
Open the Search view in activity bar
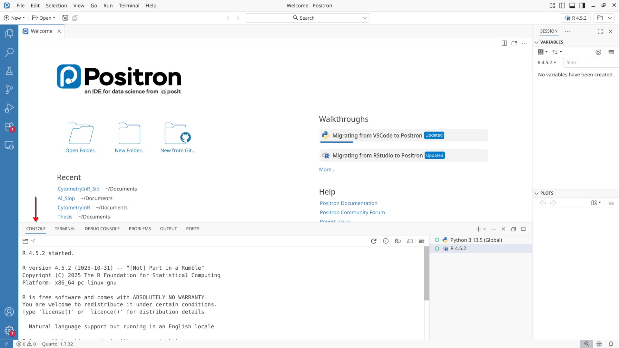[x=9, y=52]
